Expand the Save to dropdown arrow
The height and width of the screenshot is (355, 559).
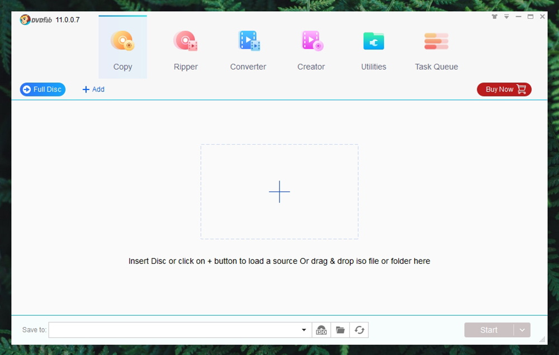pyautogui.click(x=304, y=330)
